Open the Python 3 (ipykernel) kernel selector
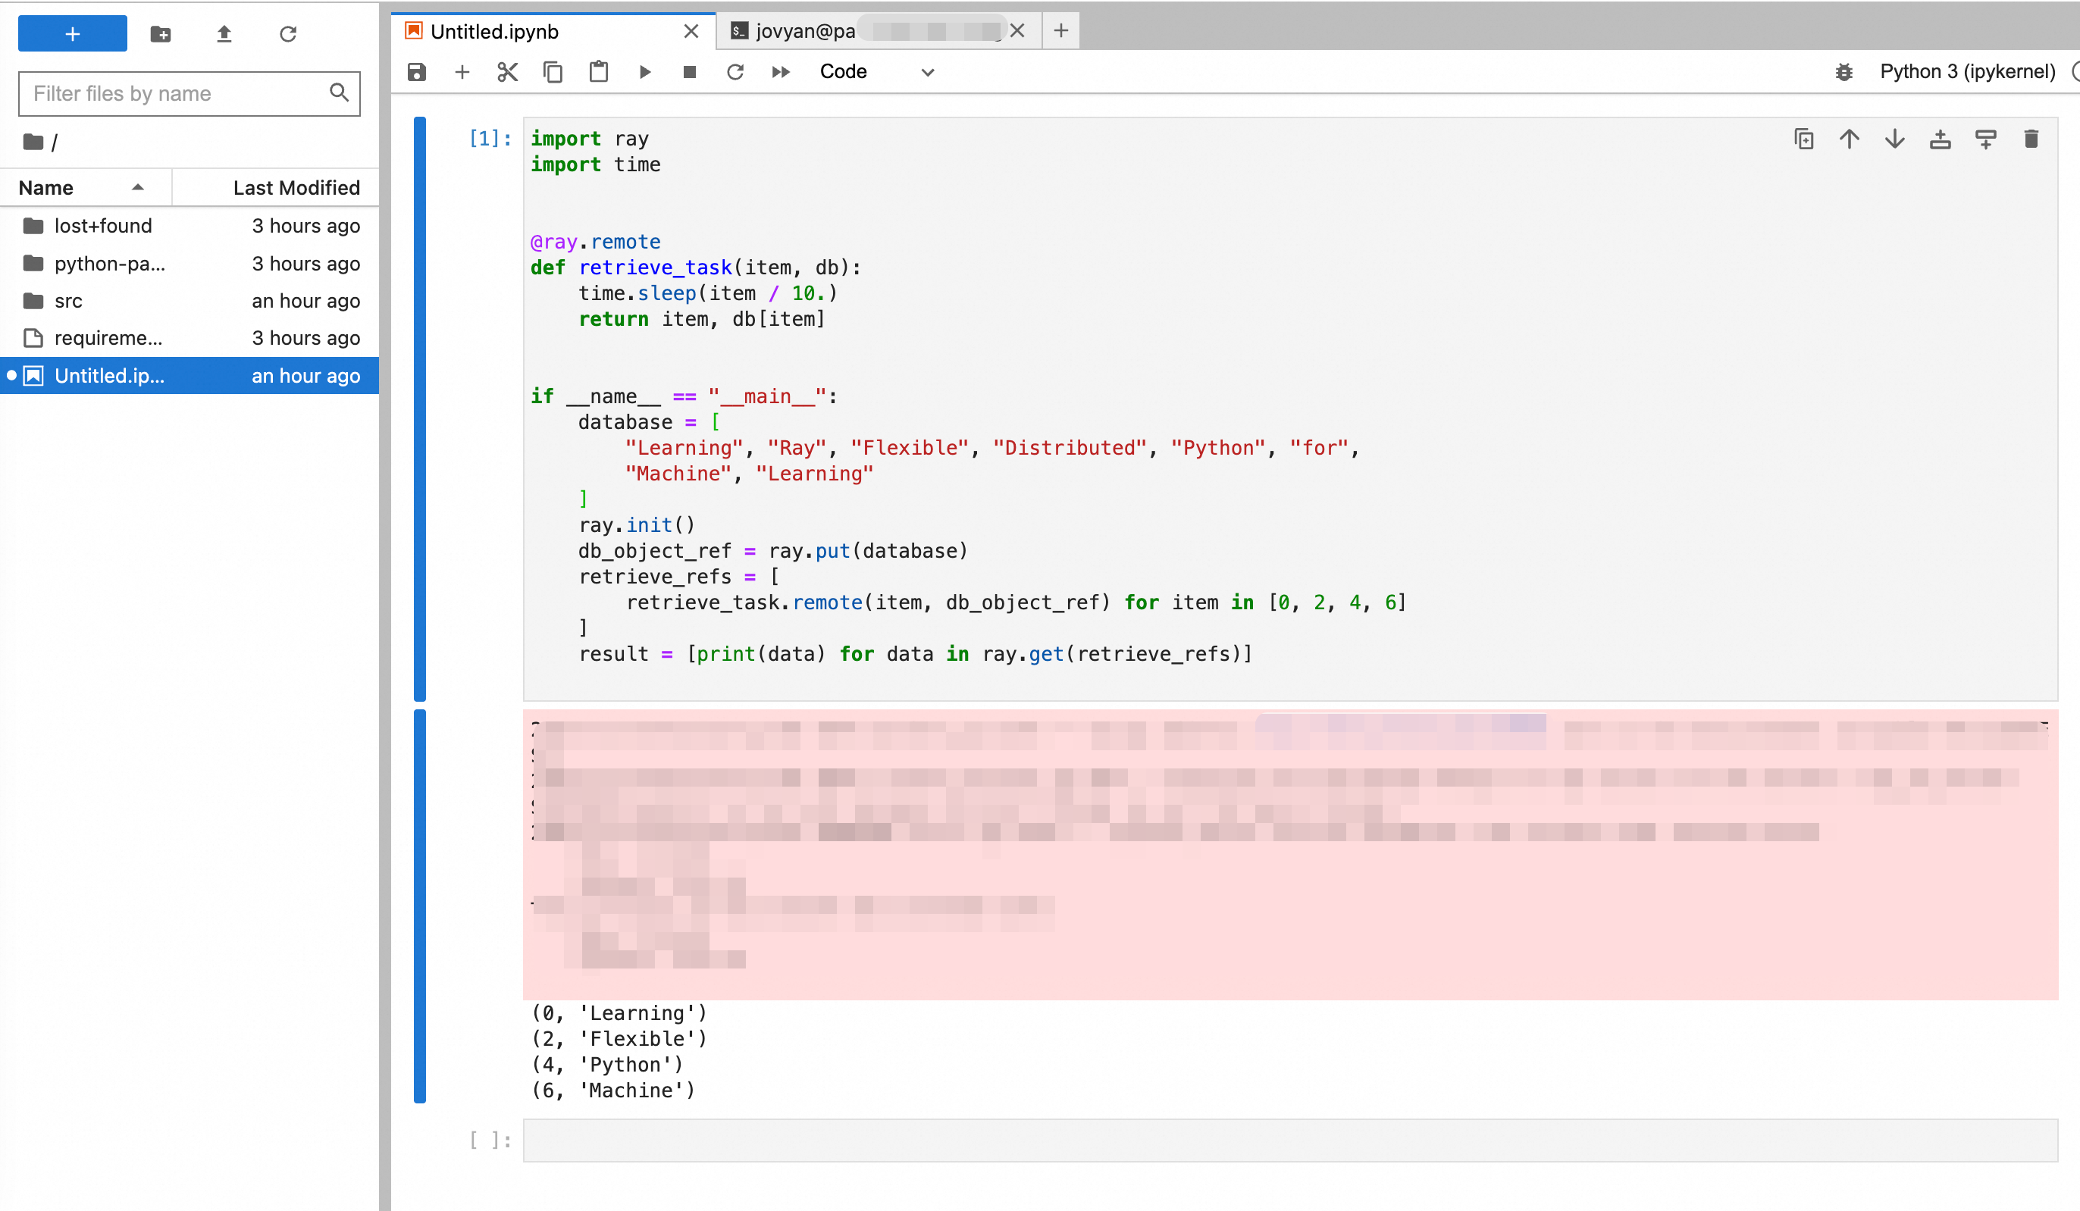The height and width of the screenshot is (1211, 2080). coord(1967,72)
